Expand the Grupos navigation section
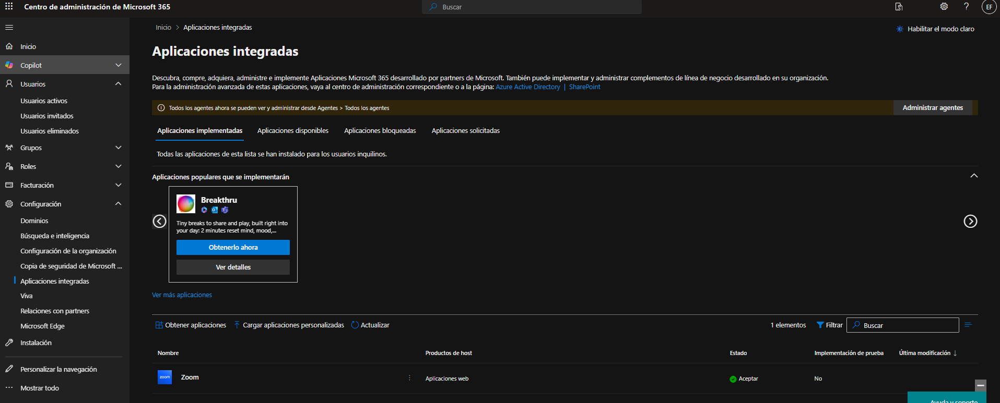The height and width of the screenshot is (403, 1000). (x=119, y=148)
